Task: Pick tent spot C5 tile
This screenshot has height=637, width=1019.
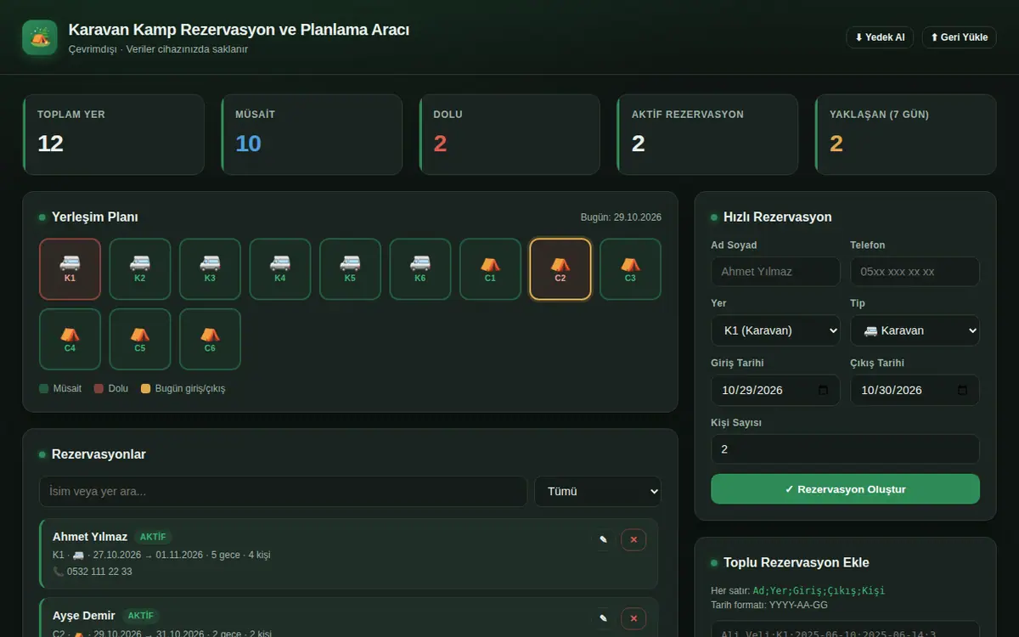Action: (x=140, y=340)
